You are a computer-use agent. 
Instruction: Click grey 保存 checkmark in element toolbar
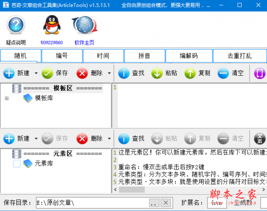pos(48,138)
